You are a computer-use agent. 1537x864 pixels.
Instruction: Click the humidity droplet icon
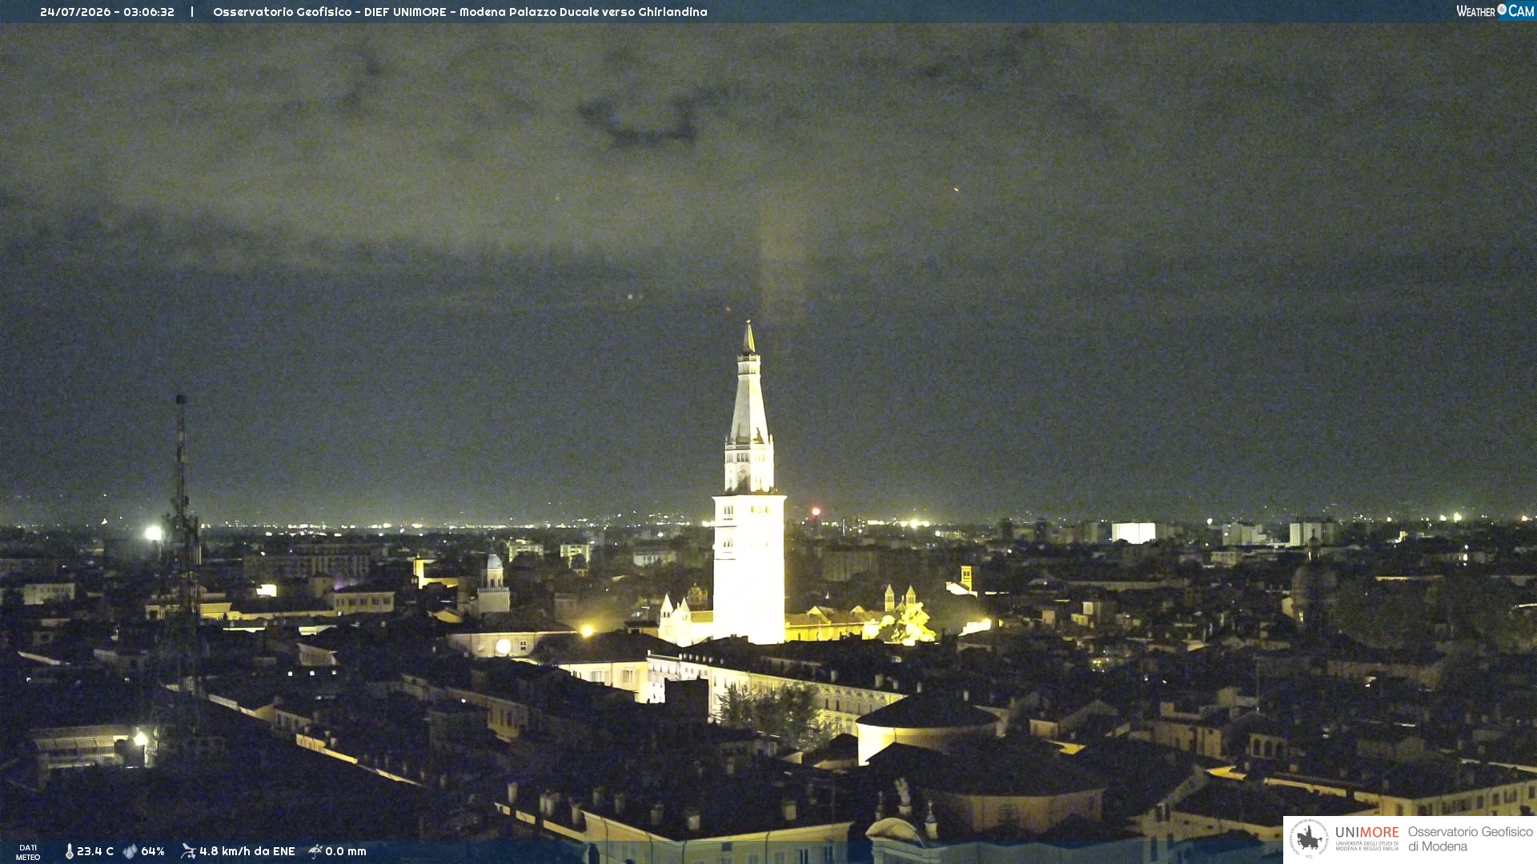(x=130, y=851)
